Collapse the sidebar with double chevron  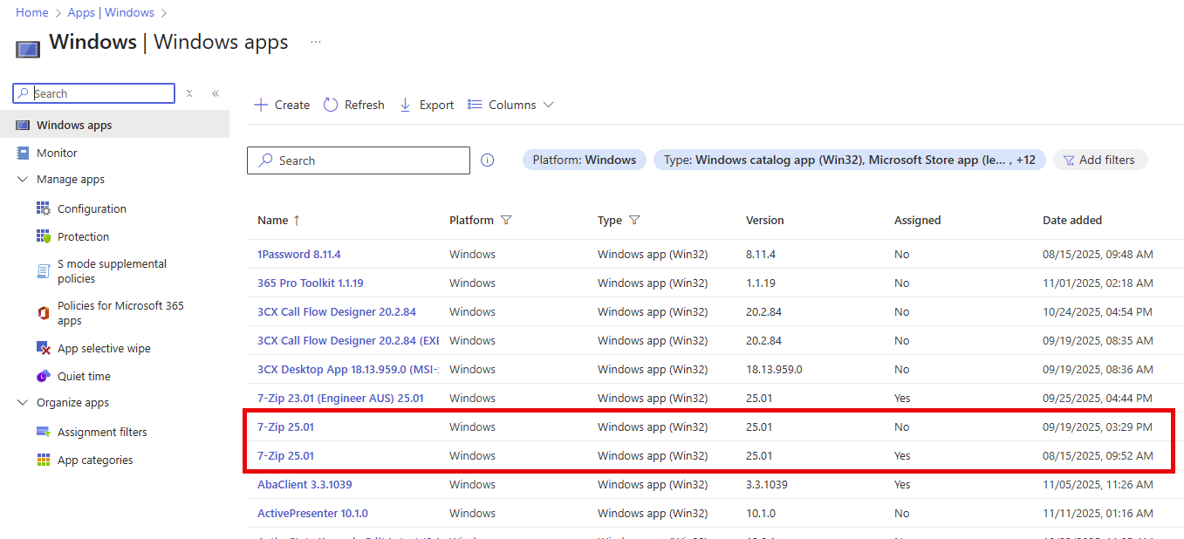tap(216, 93)
